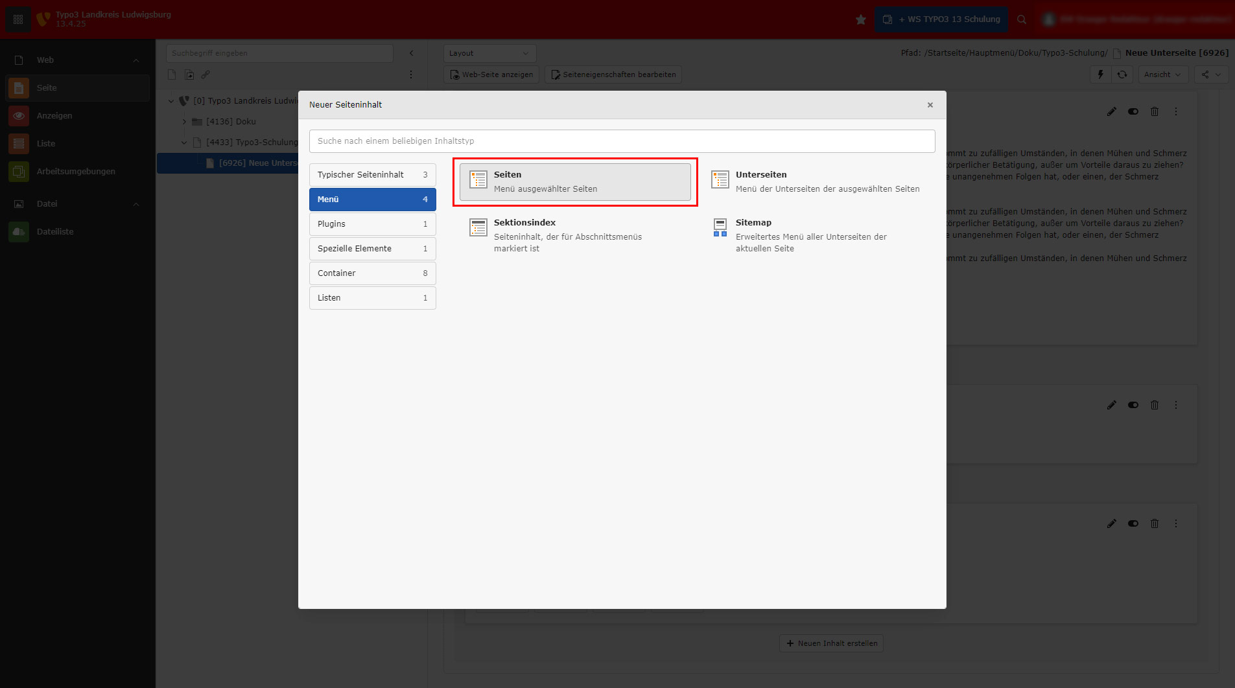Image resolution: width=1235 pixels, height=688 pixels.
Task: Toggle visibility of the first content element
Action: (x=1133, y=111)
